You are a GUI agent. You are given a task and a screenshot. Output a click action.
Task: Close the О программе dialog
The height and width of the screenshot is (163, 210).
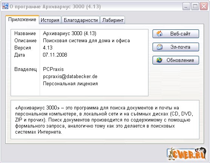click(204, 6)
